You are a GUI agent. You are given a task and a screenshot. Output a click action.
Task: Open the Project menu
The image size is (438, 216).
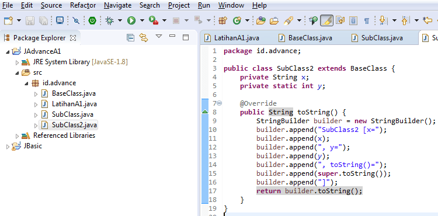click(x=179, y=5)
